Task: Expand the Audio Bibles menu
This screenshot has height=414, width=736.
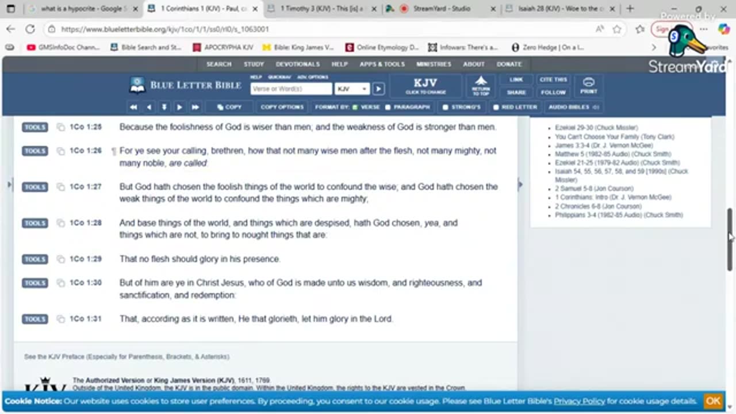Action: click(x=573, y=107)
